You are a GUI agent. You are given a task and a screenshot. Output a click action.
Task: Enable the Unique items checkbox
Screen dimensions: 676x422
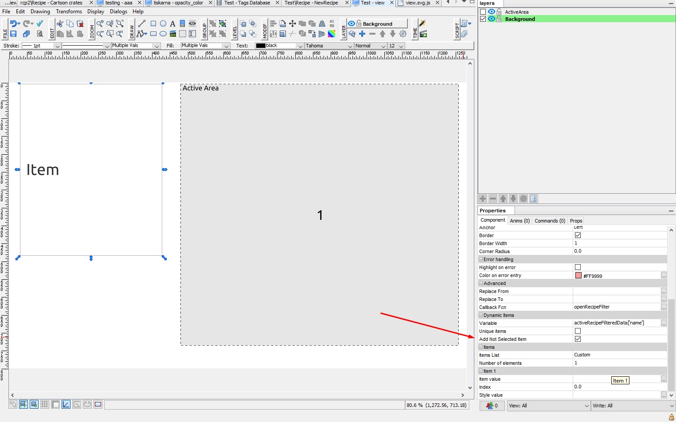578,331
